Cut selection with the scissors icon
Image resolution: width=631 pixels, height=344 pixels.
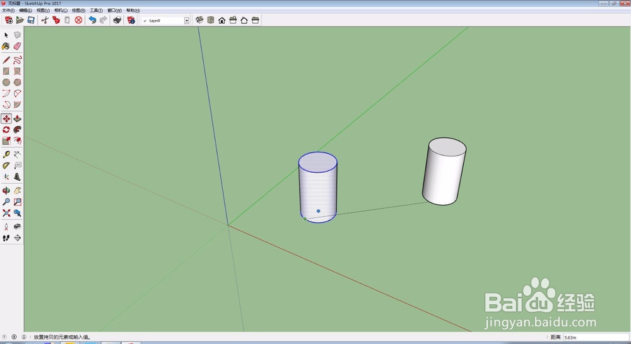[45, 20]
